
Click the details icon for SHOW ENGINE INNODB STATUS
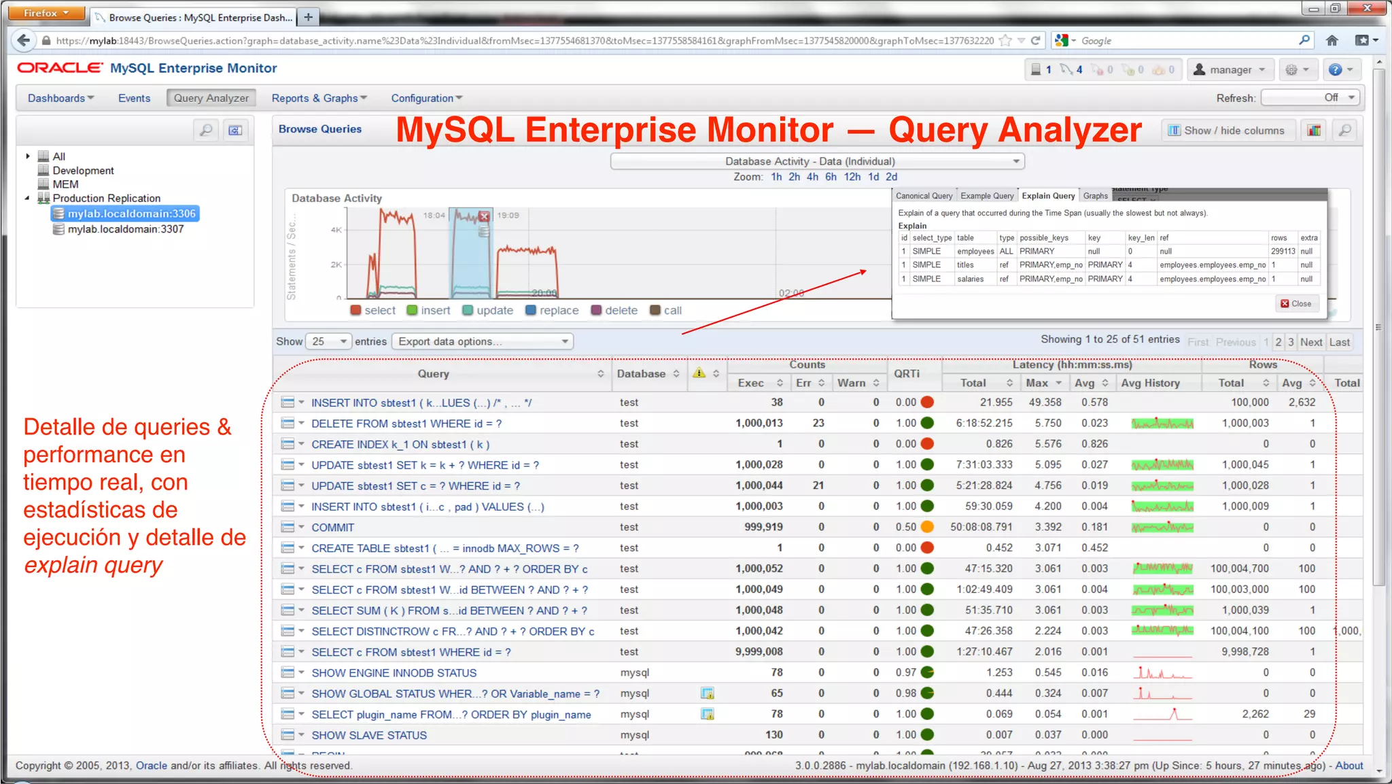[x=288, y=672]
